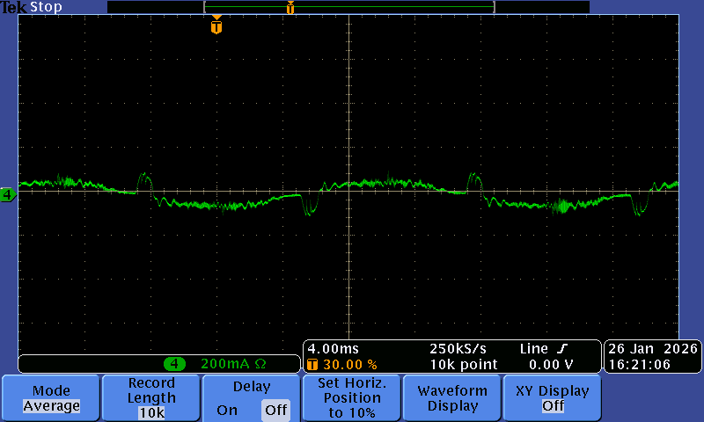Click the Ω termination symbol next to 200mA
Image resolution: width=704 pixels, height=422 pixels.
pos(260,363)
